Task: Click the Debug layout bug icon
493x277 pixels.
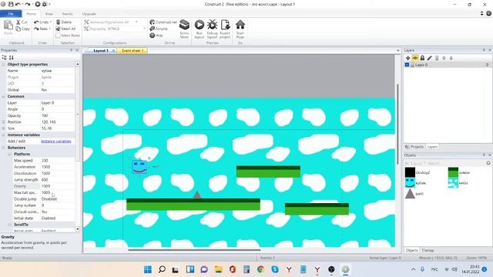Action: click(213, 25)
